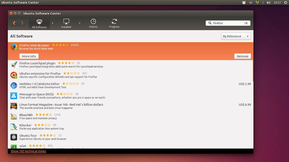
Task: Click the US$ 6.99 magazine price
Action: 245,105
